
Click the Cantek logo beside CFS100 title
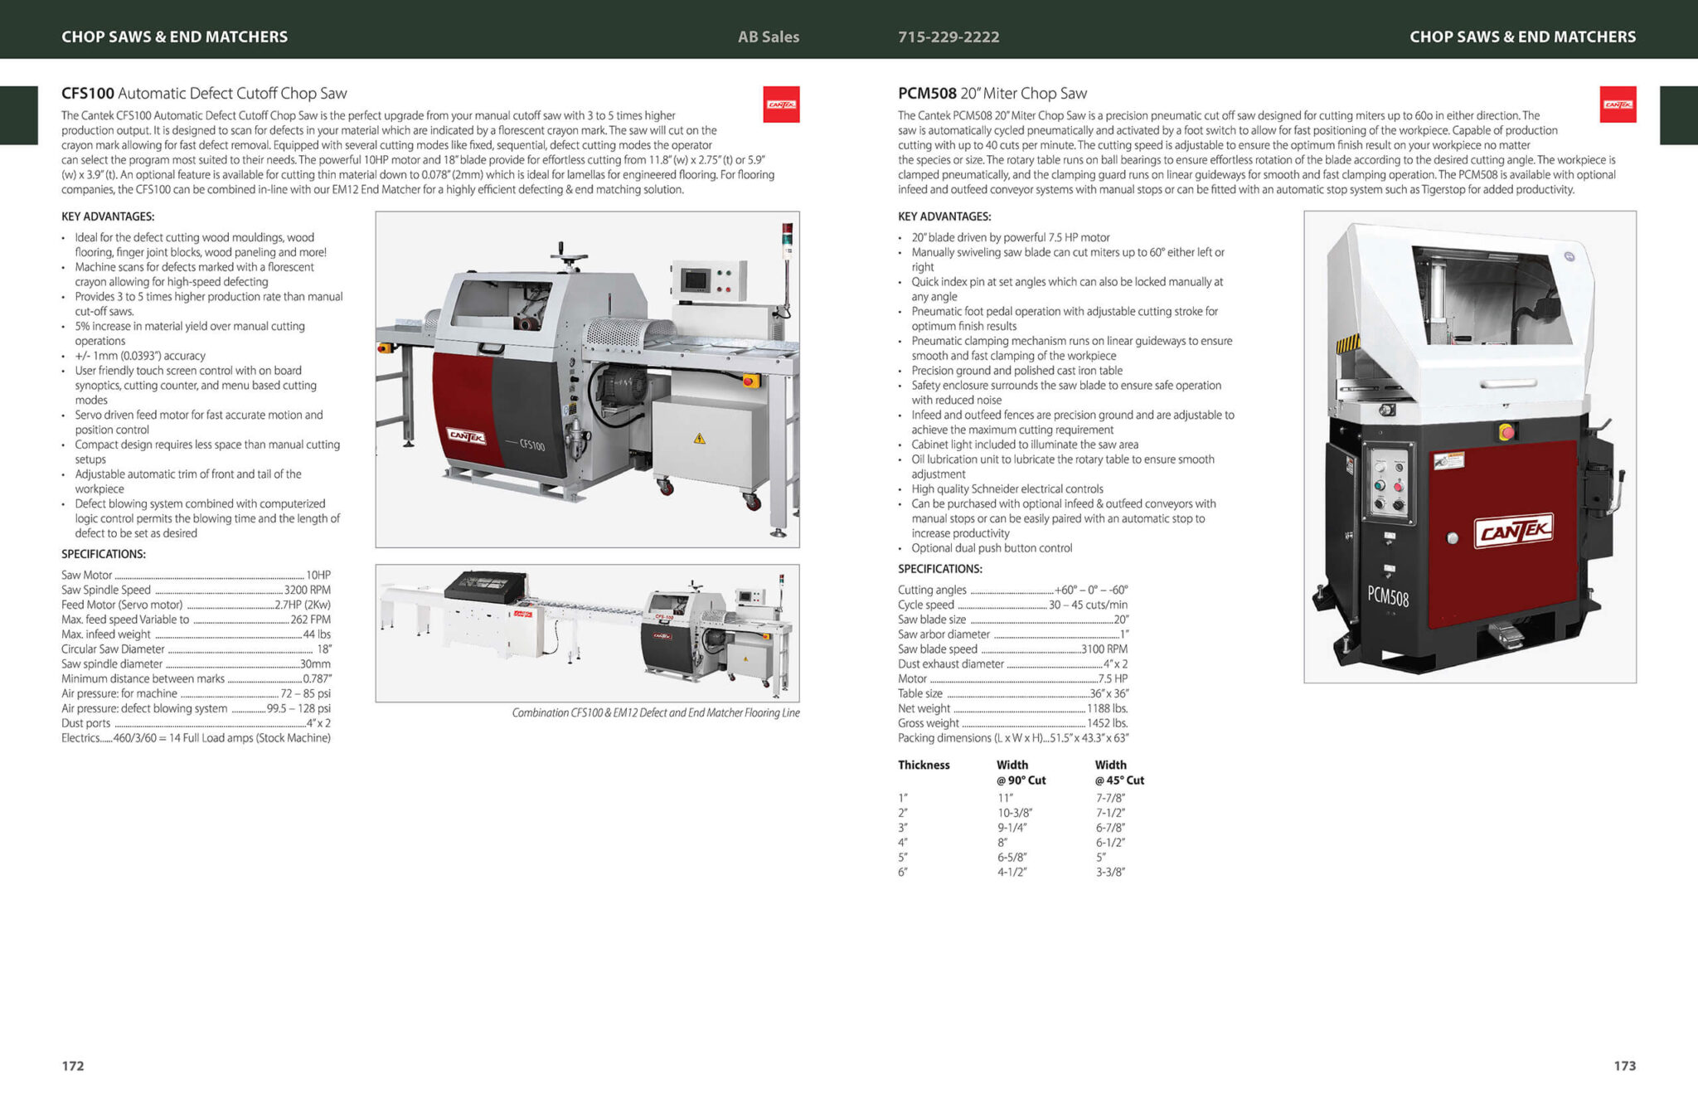pos(781,104)
